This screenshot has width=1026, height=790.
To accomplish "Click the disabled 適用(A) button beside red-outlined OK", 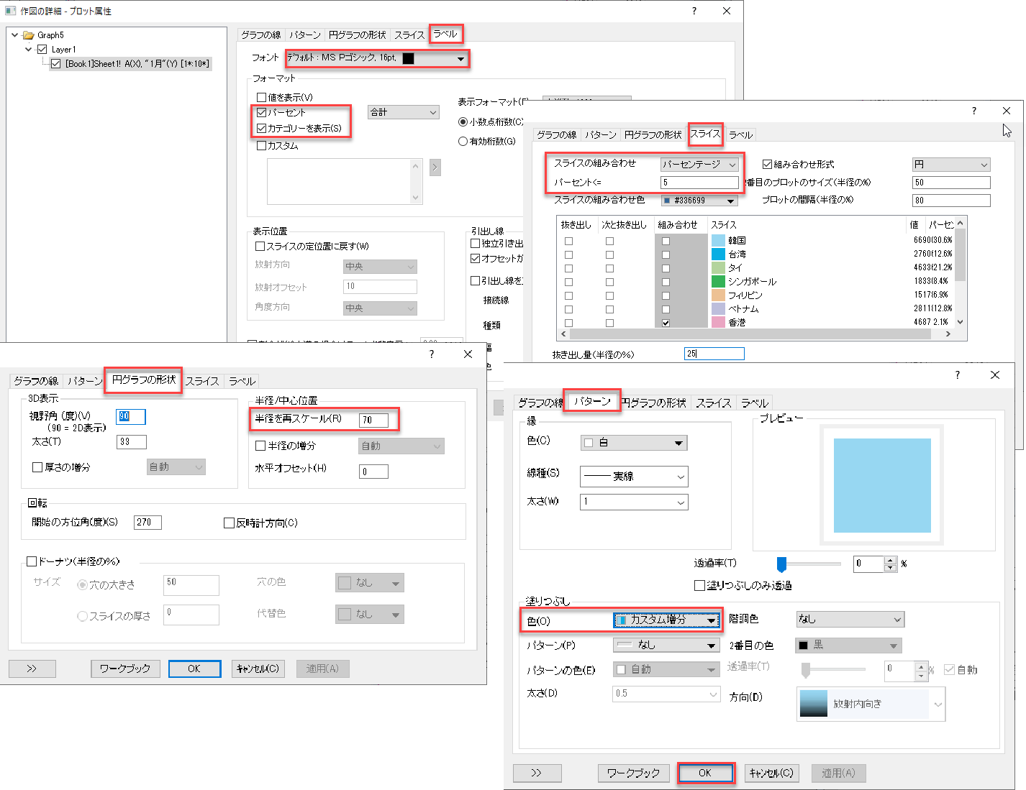I will tap(838, 773).
